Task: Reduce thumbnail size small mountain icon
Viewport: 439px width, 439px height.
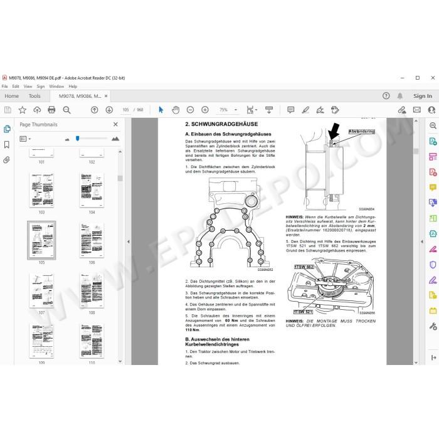Action: click(67, 139)
